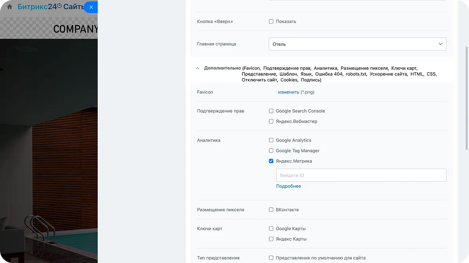This screenshot has width=469, height=263.
Task: Jump to Cookies in section list
Action: 289,80
